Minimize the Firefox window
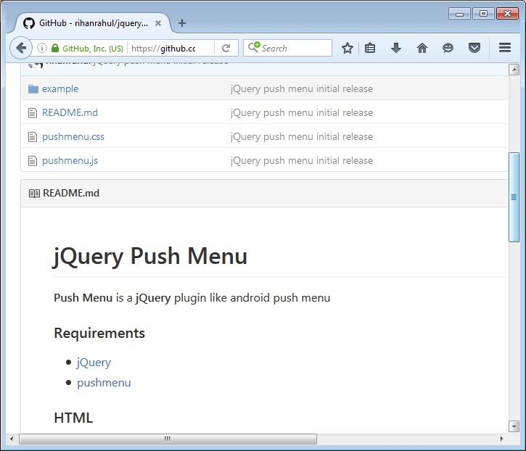Screen dimensions: 526x451 (459, 14)
